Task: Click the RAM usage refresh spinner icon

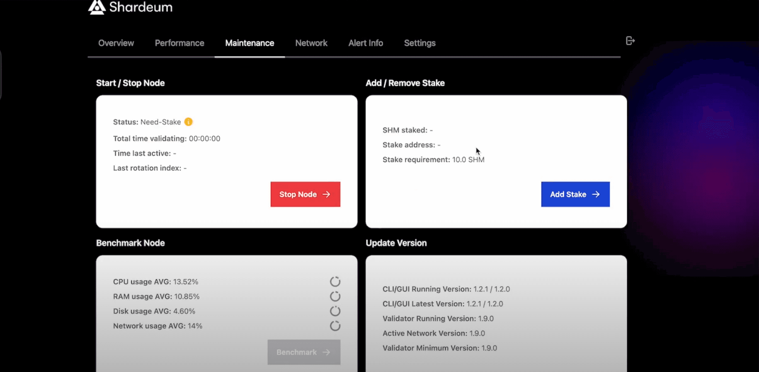Action: click(335, 297)
